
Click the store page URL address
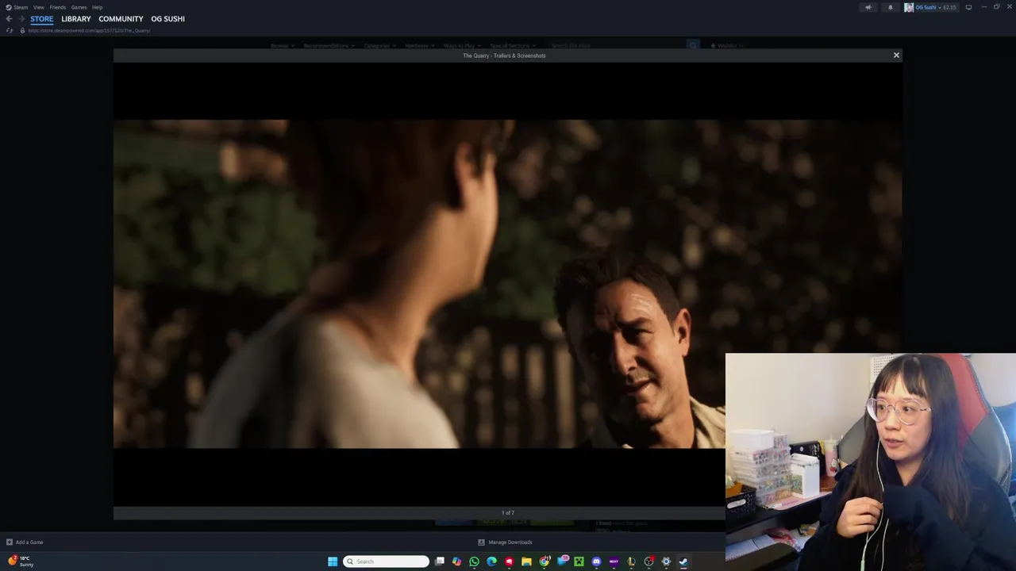click(x=89, y=30)
